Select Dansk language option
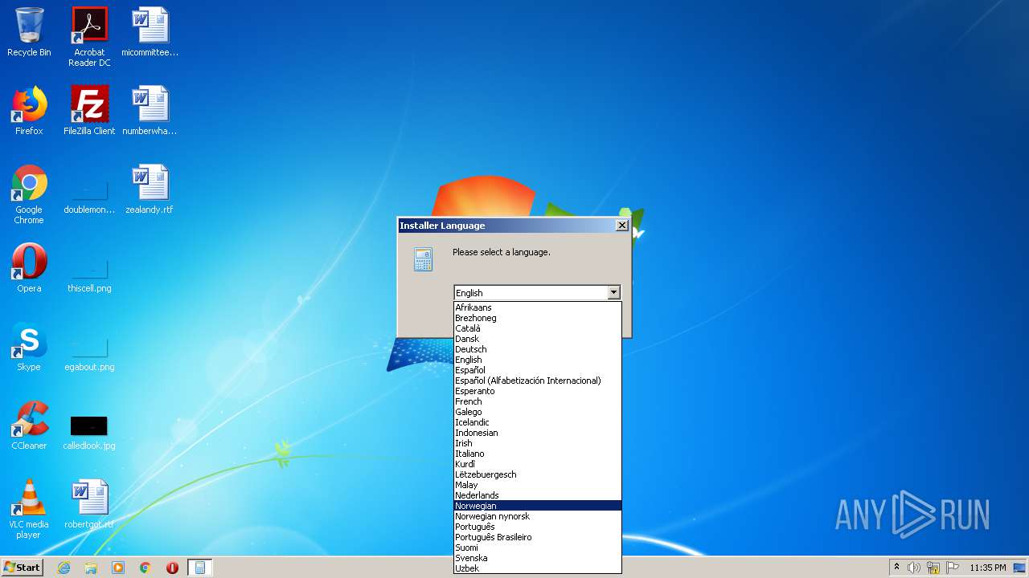The height and width of the screenshot is (578, 1029). (538, 339)
